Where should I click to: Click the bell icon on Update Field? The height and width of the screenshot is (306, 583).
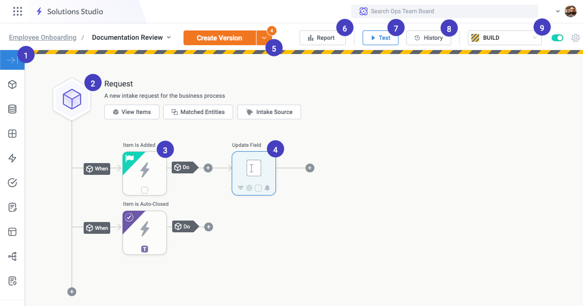point(267,188)
